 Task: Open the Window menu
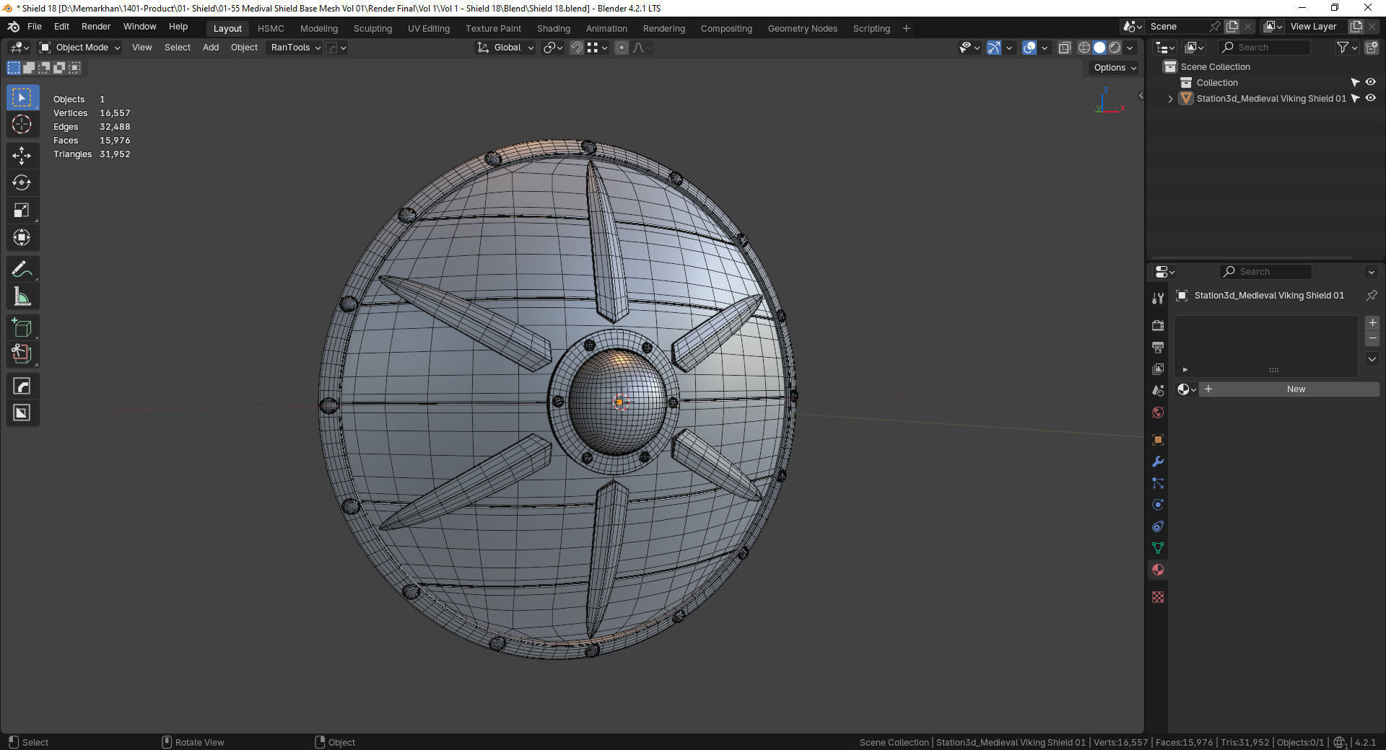click(139, 27)
